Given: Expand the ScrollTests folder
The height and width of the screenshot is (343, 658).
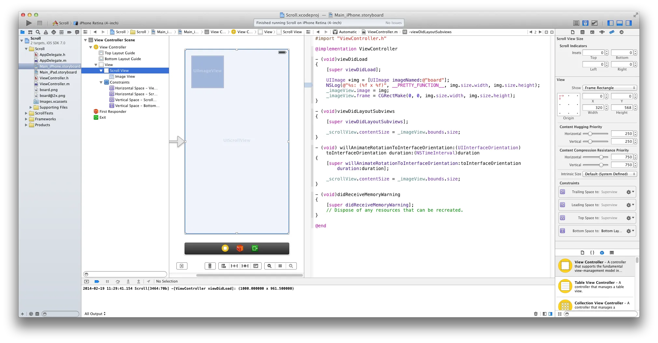Looking at the screenshot, I should click(x=26, y=113).
